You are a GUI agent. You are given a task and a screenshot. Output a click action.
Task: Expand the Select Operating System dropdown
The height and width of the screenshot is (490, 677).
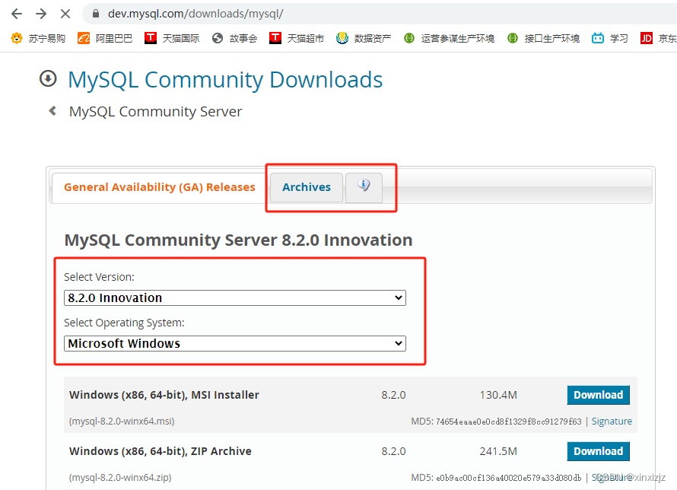[235, 344]
